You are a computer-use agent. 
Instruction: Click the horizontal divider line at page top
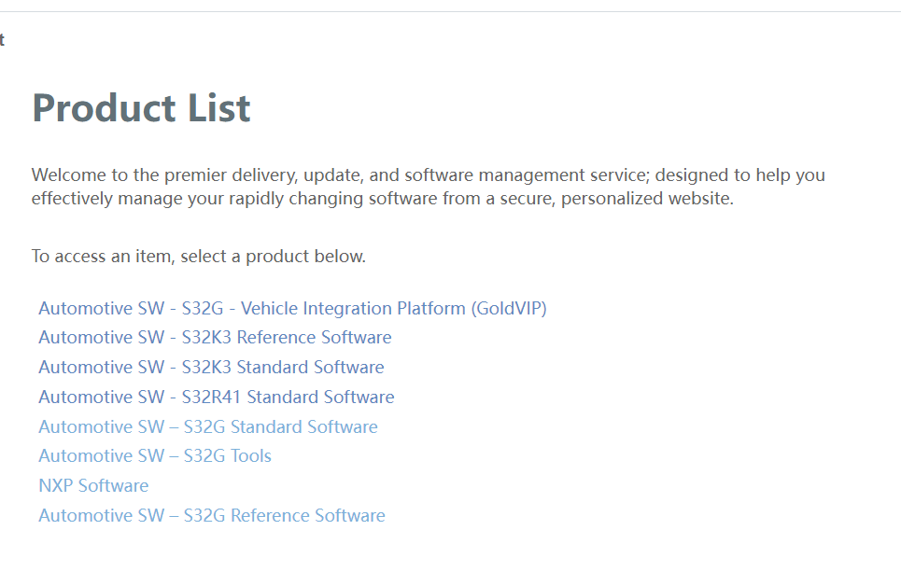pos(450,11)
